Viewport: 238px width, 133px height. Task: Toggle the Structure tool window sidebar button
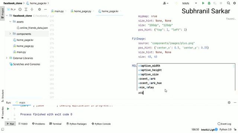click(3, 96)
